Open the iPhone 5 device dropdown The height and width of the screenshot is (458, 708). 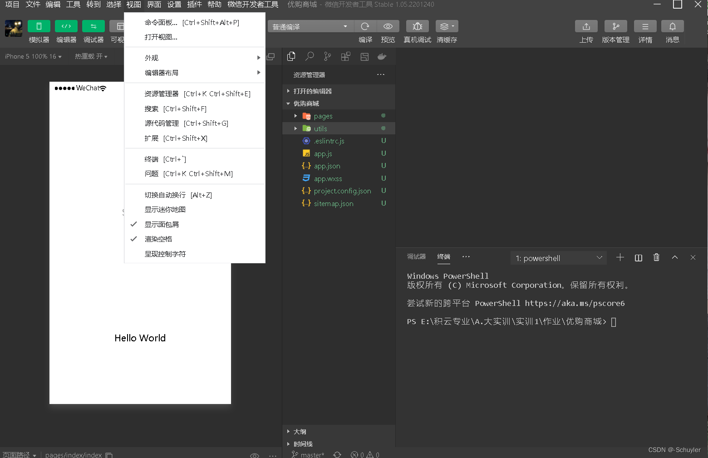pos(33,56)
